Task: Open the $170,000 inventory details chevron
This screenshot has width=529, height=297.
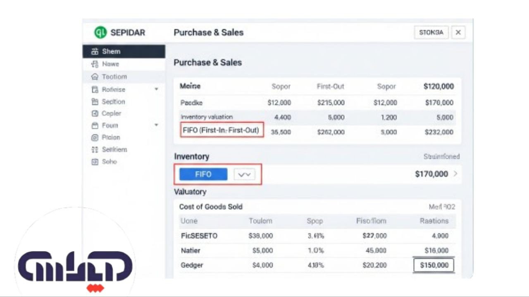Action: [x=455, y=174]
